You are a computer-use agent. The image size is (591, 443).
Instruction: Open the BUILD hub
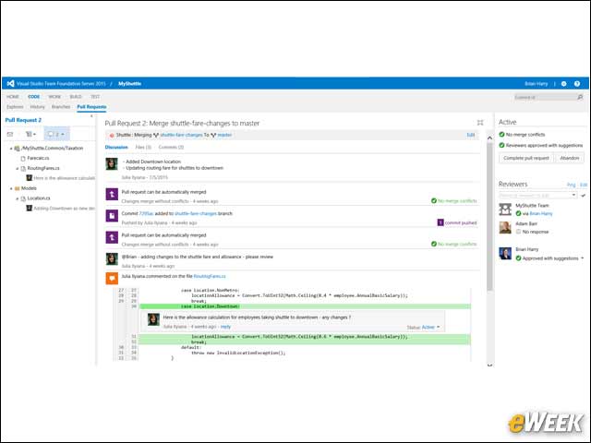76,97
